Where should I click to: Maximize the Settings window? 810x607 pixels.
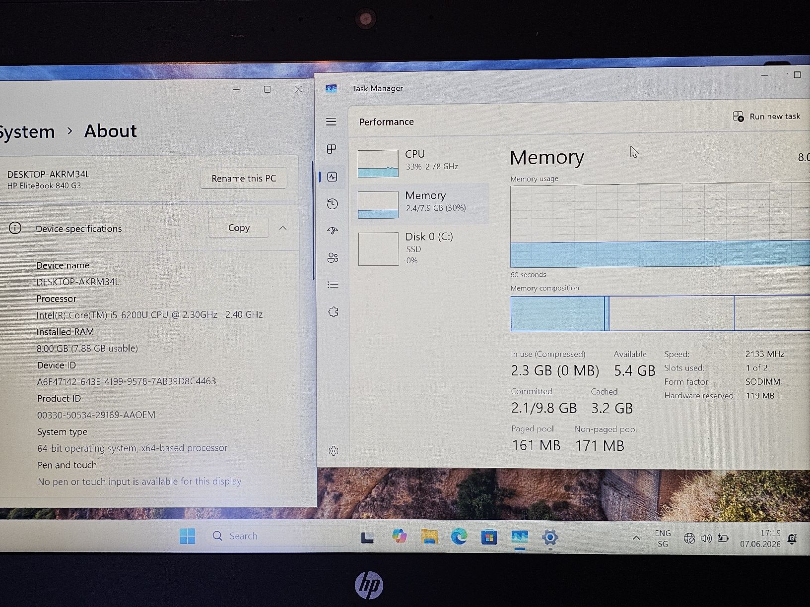(267, 89)
